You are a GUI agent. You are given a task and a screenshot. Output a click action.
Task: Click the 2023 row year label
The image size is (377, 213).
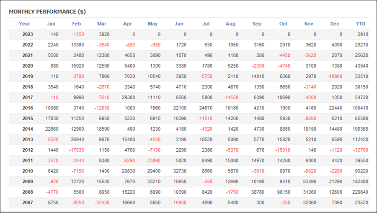(28, 34)
